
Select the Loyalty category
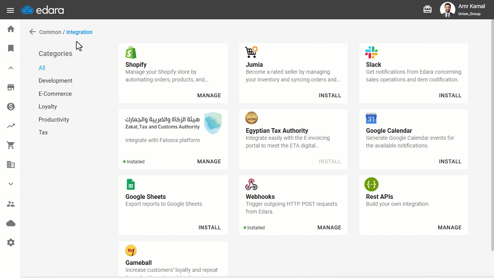pos(48,107)
